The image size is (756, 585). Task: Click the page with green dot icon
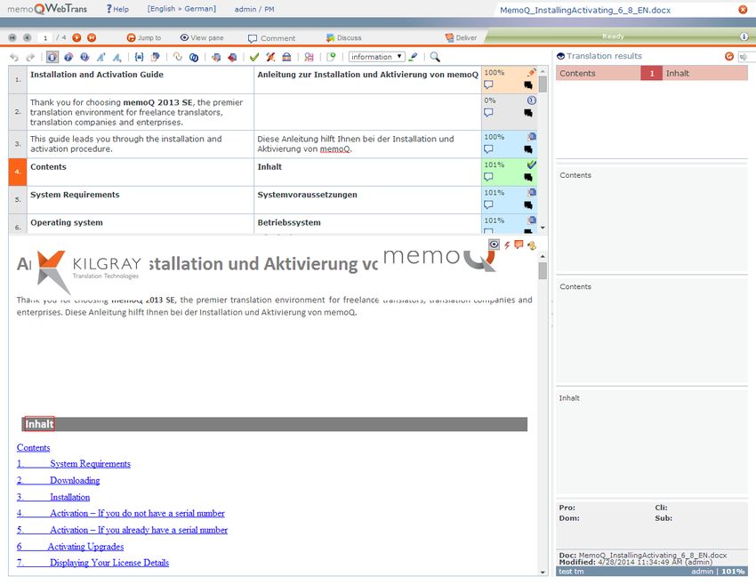331,57
